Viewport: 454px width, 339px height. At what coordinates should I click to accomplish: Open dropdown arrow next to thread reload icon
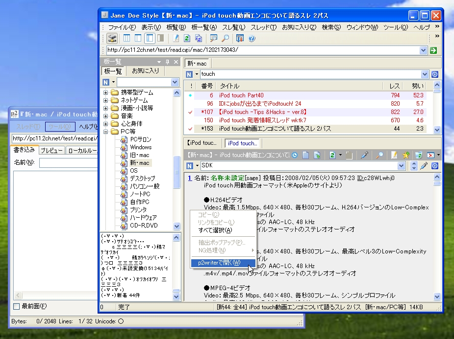coord(340,155)
